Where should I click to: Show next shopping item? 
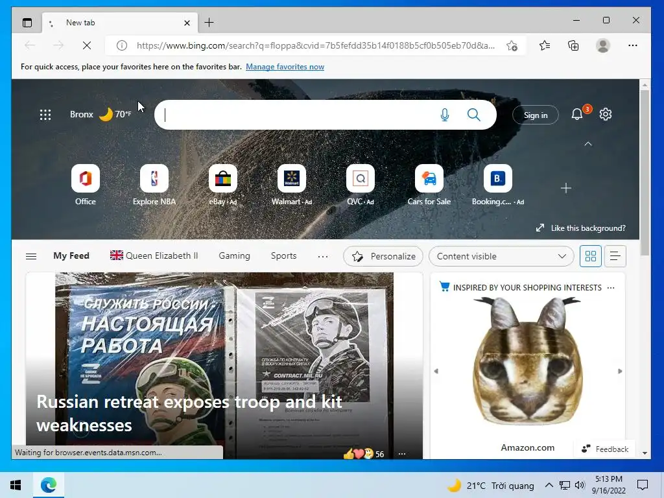coord(620,371)
